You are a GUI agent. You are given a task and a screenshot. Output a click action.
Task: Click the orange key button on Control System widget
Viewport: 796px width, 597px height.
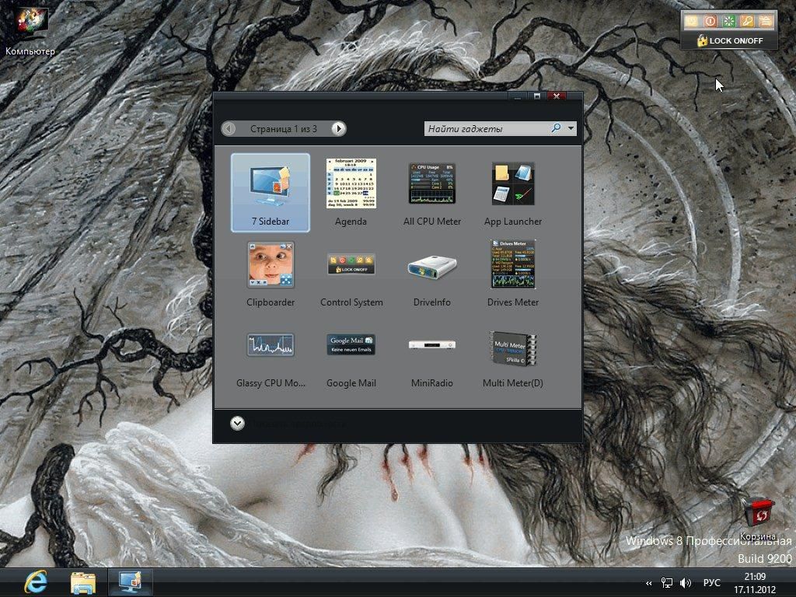(747, 21)
